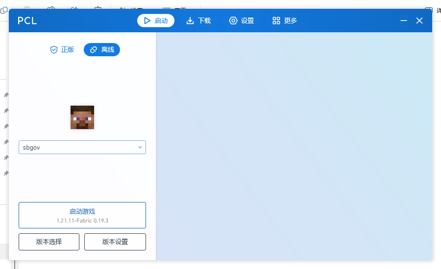Click the PCL logo title
Screen dimensions: 441x269
[27, 21]
